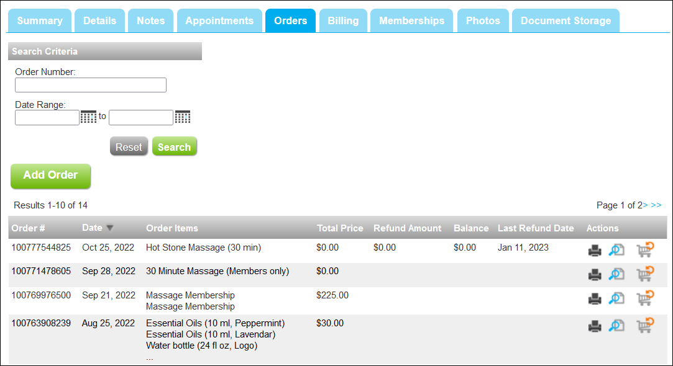Print order 100763908239
Viewport: 673px width, 366px height.
tap(595, 326)
